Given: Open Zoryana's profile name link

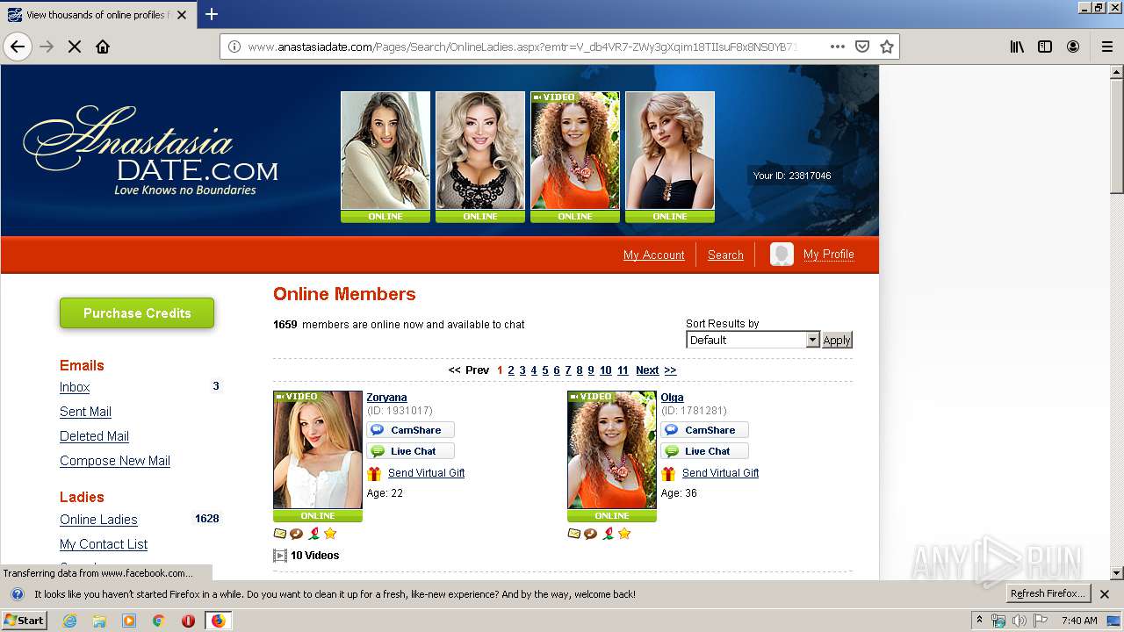Looking at the screenshot, I should (x=386, y=398).
